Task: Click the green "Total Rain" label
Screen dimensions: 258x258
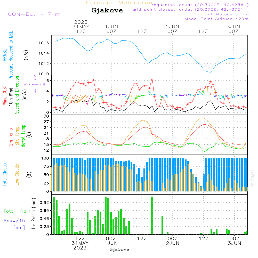Action: [x=17, y=211]
